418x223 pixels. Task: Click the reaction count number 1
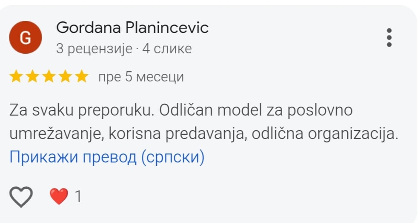point(78,197)
